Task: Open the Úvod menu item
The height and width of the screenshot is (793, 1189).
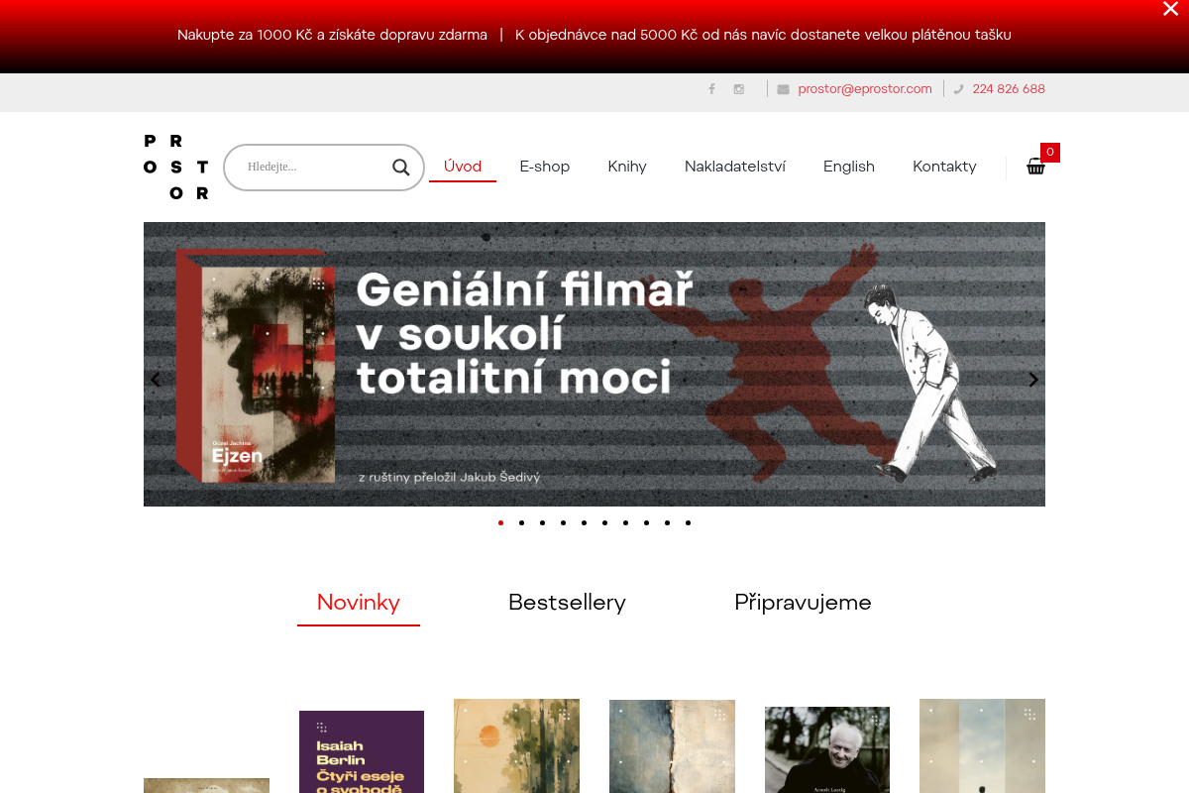Action: click(463, 167)
